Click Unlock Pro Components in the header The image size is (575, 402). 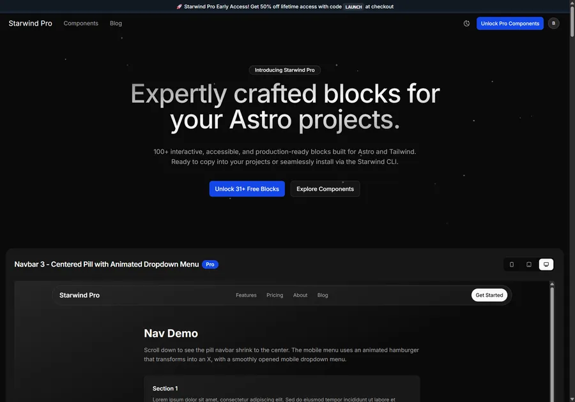pyautogui.click(x=510, y=23)
